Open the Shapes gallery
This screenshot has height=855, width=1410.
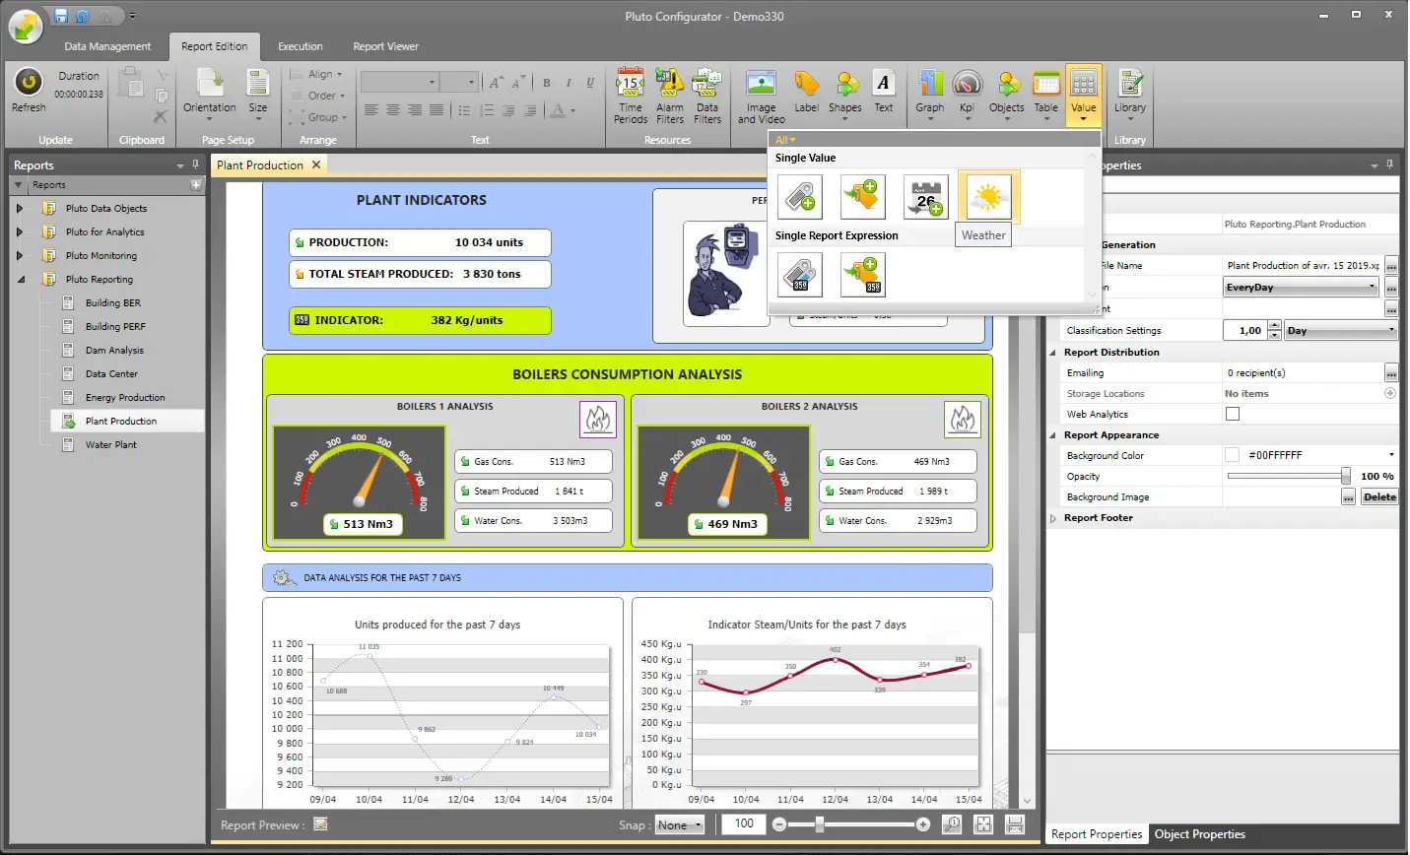point(845,96)
